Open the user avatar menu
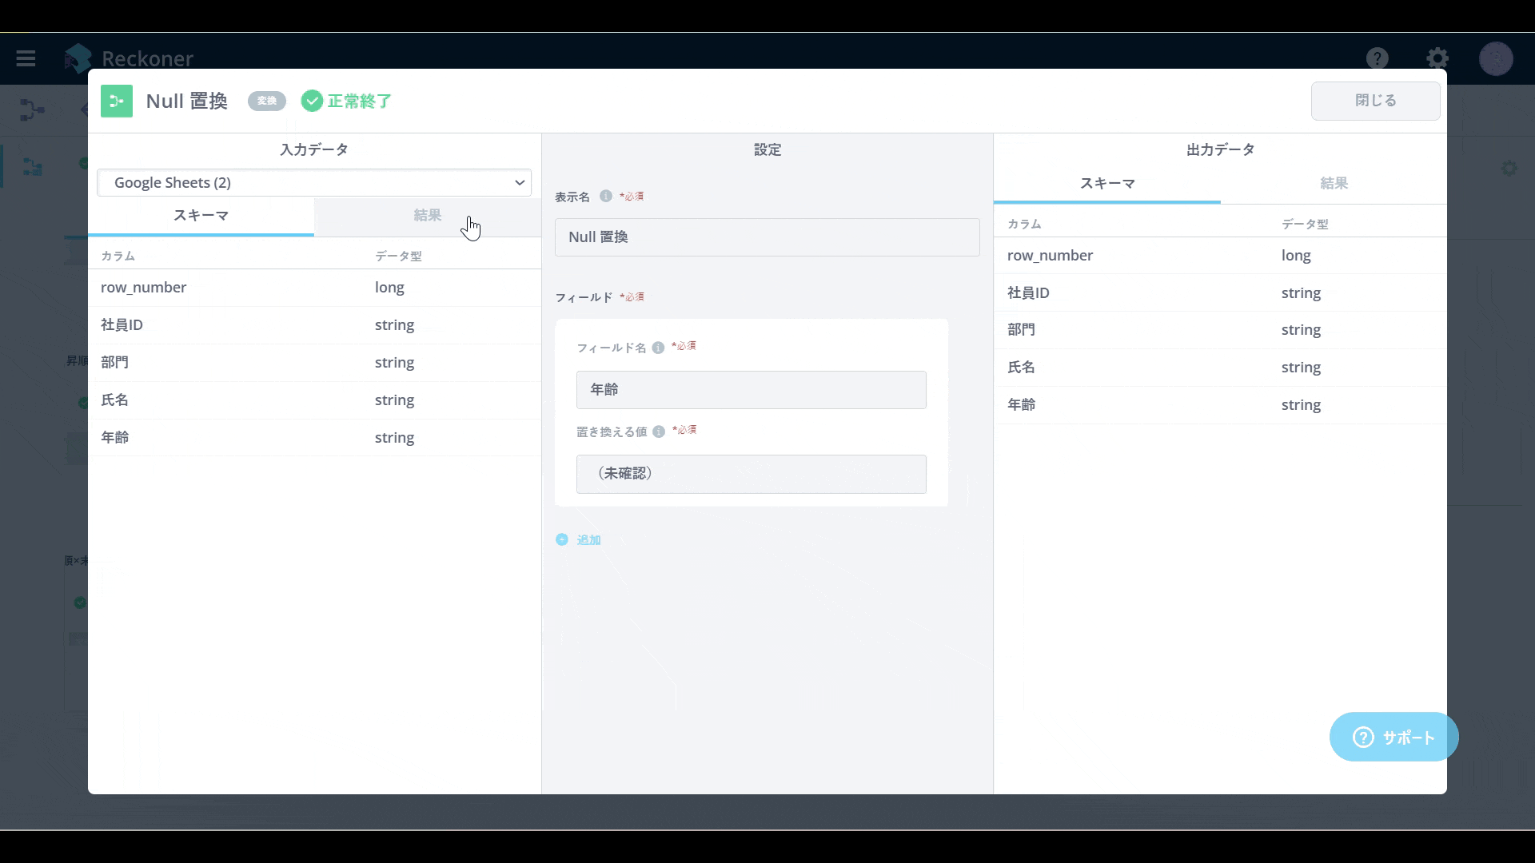Image resolution: width=1535 pixels, height=863 pixels. click(x=1495, y=58)
